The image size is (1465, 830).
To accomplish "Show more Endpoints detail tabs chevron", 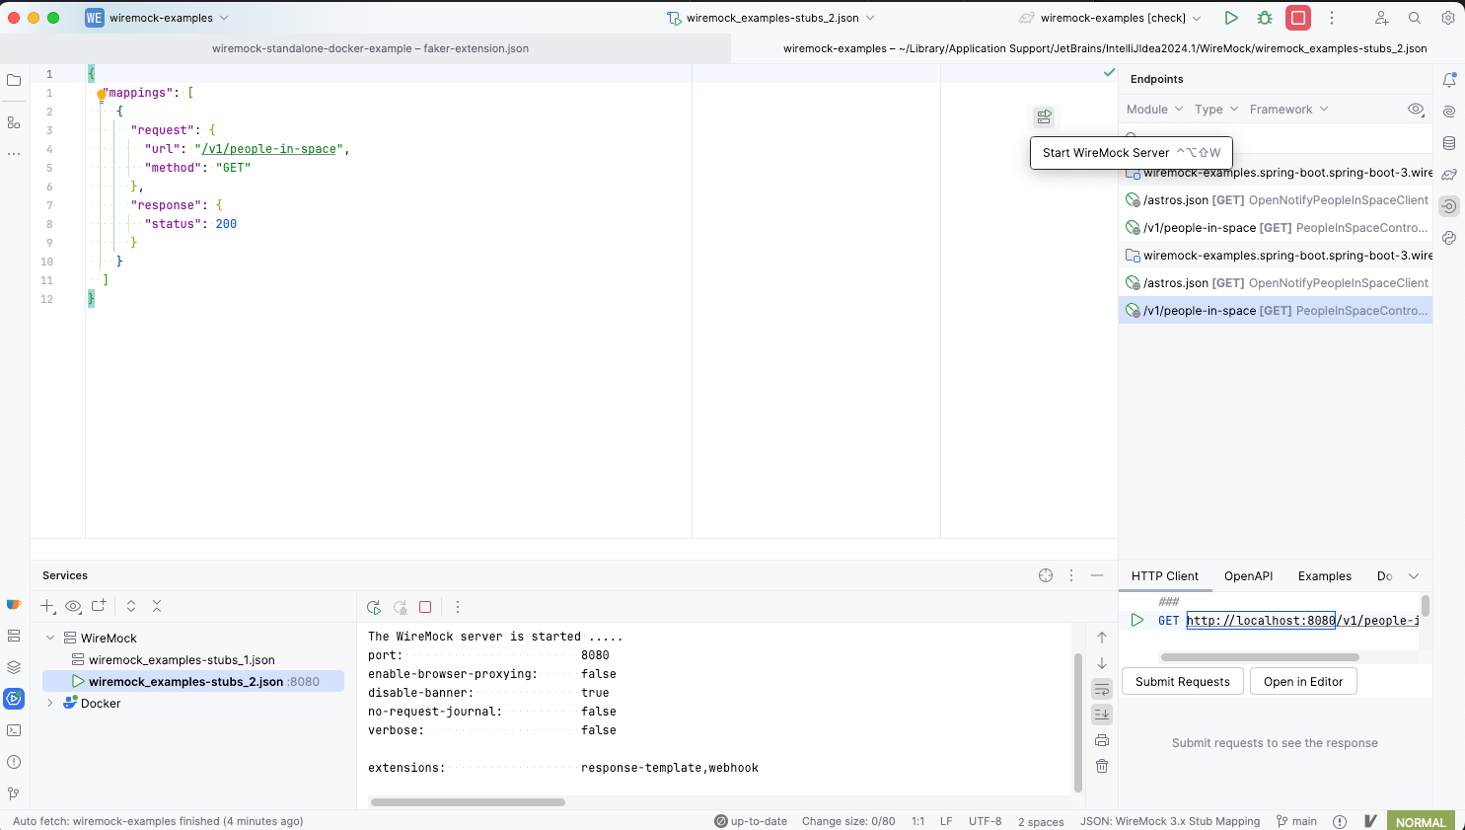I will 1414,576.
